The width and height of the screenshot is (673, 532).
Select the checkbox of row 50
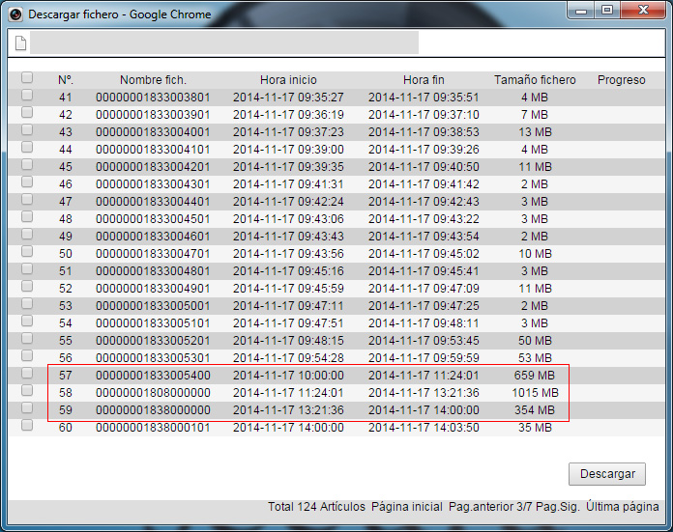(x=27, y=251)
